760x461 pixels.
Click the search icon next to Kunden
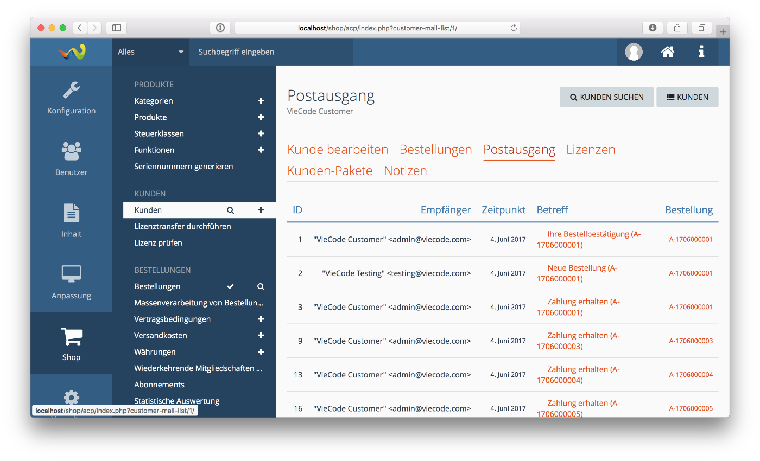230,210
